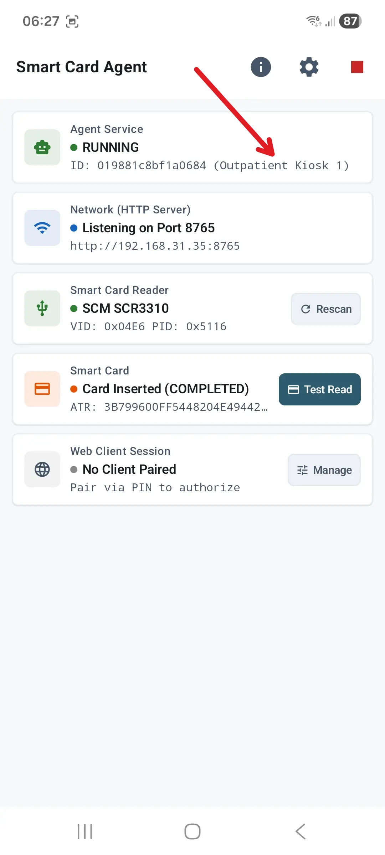385x855 pixels.
Task: Tap the agent ID Outpatient Kiosk 1 text
Action: [210, 165]
